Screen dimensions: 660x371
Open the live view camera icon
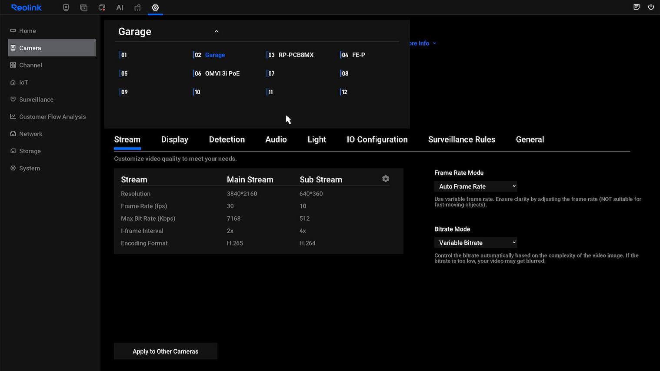tap(66, 7)
